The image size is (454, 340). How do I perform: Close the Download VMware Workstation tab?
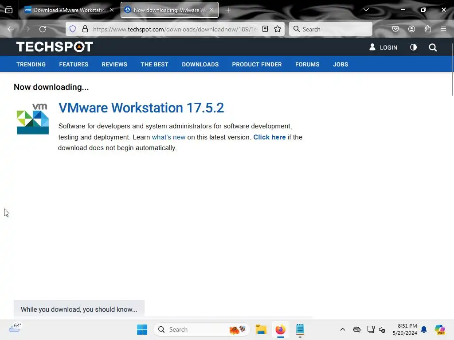point(112,10)
